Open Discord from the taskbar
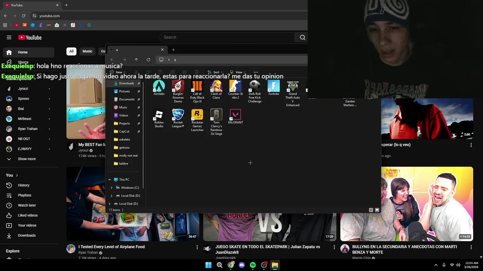 [242, 265]
